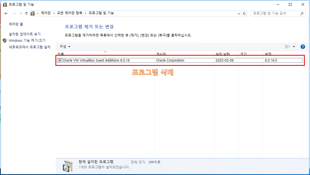Expand the view options dropdown arrow
Screen dimensions: 310x175
point(294,47)
